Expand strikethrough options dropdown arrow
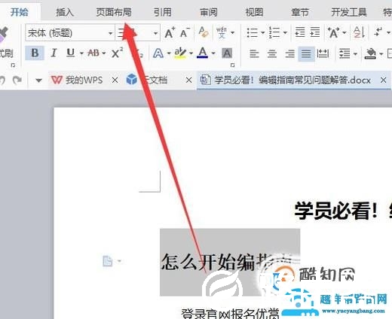Viewport: 392px width, 319px height. click(104, 53)
